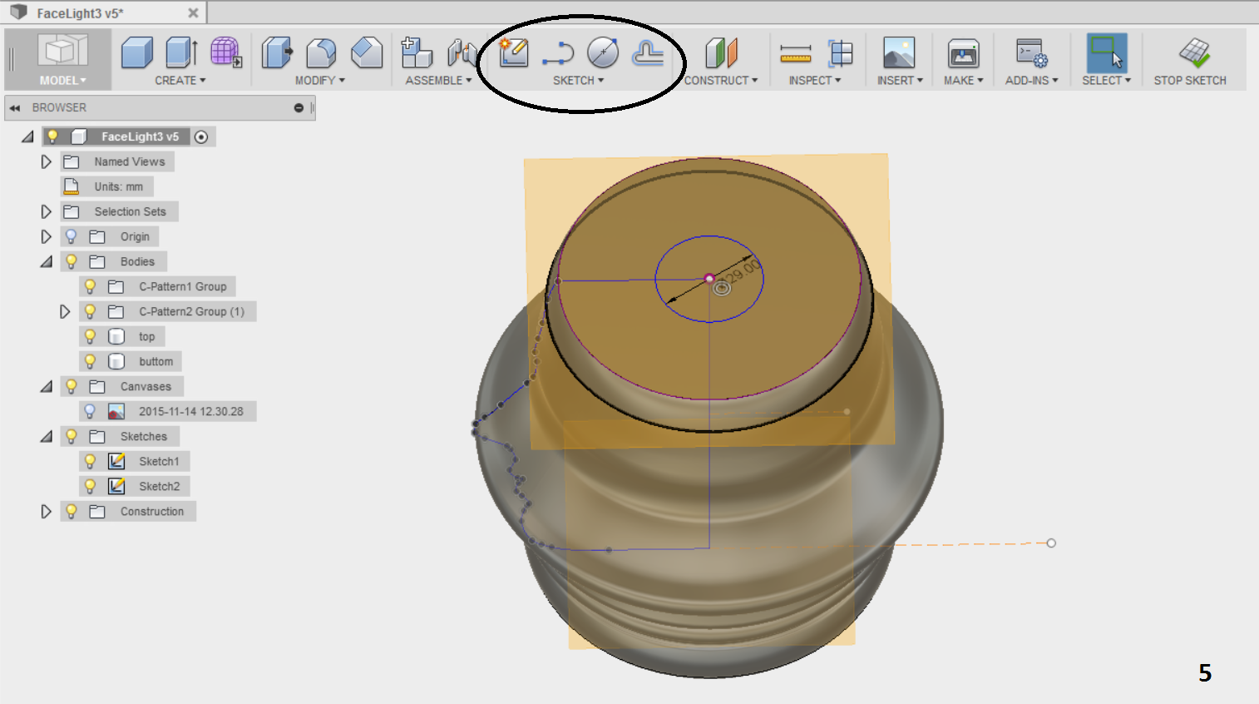Image resolution: width=1259 pixels, height=704 pixels.
Task: Expand the Origin folder
Action: [x=46, y=236]
